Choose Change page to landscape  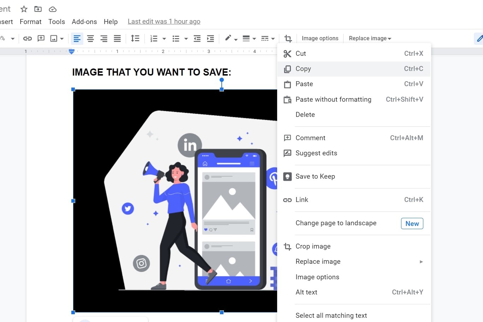coord(354,223)
